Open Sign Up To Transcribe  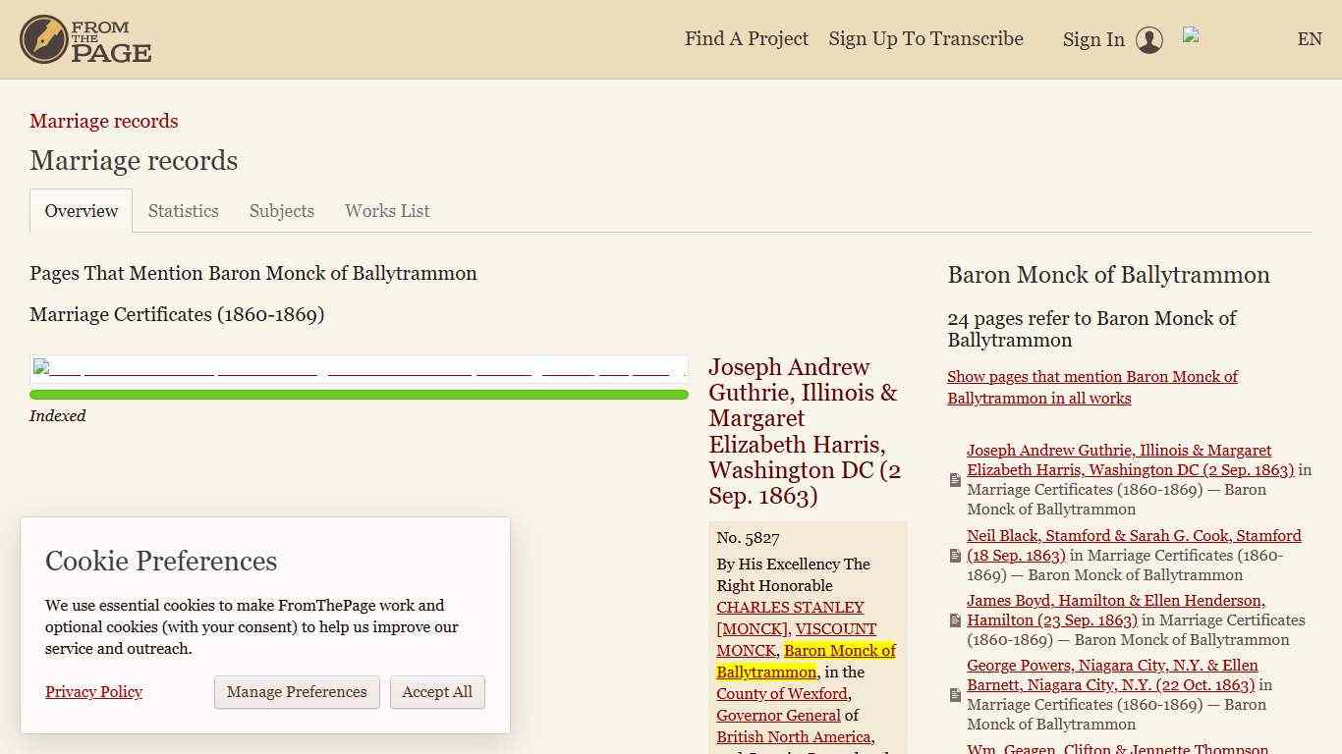click(x=925, y=39)
